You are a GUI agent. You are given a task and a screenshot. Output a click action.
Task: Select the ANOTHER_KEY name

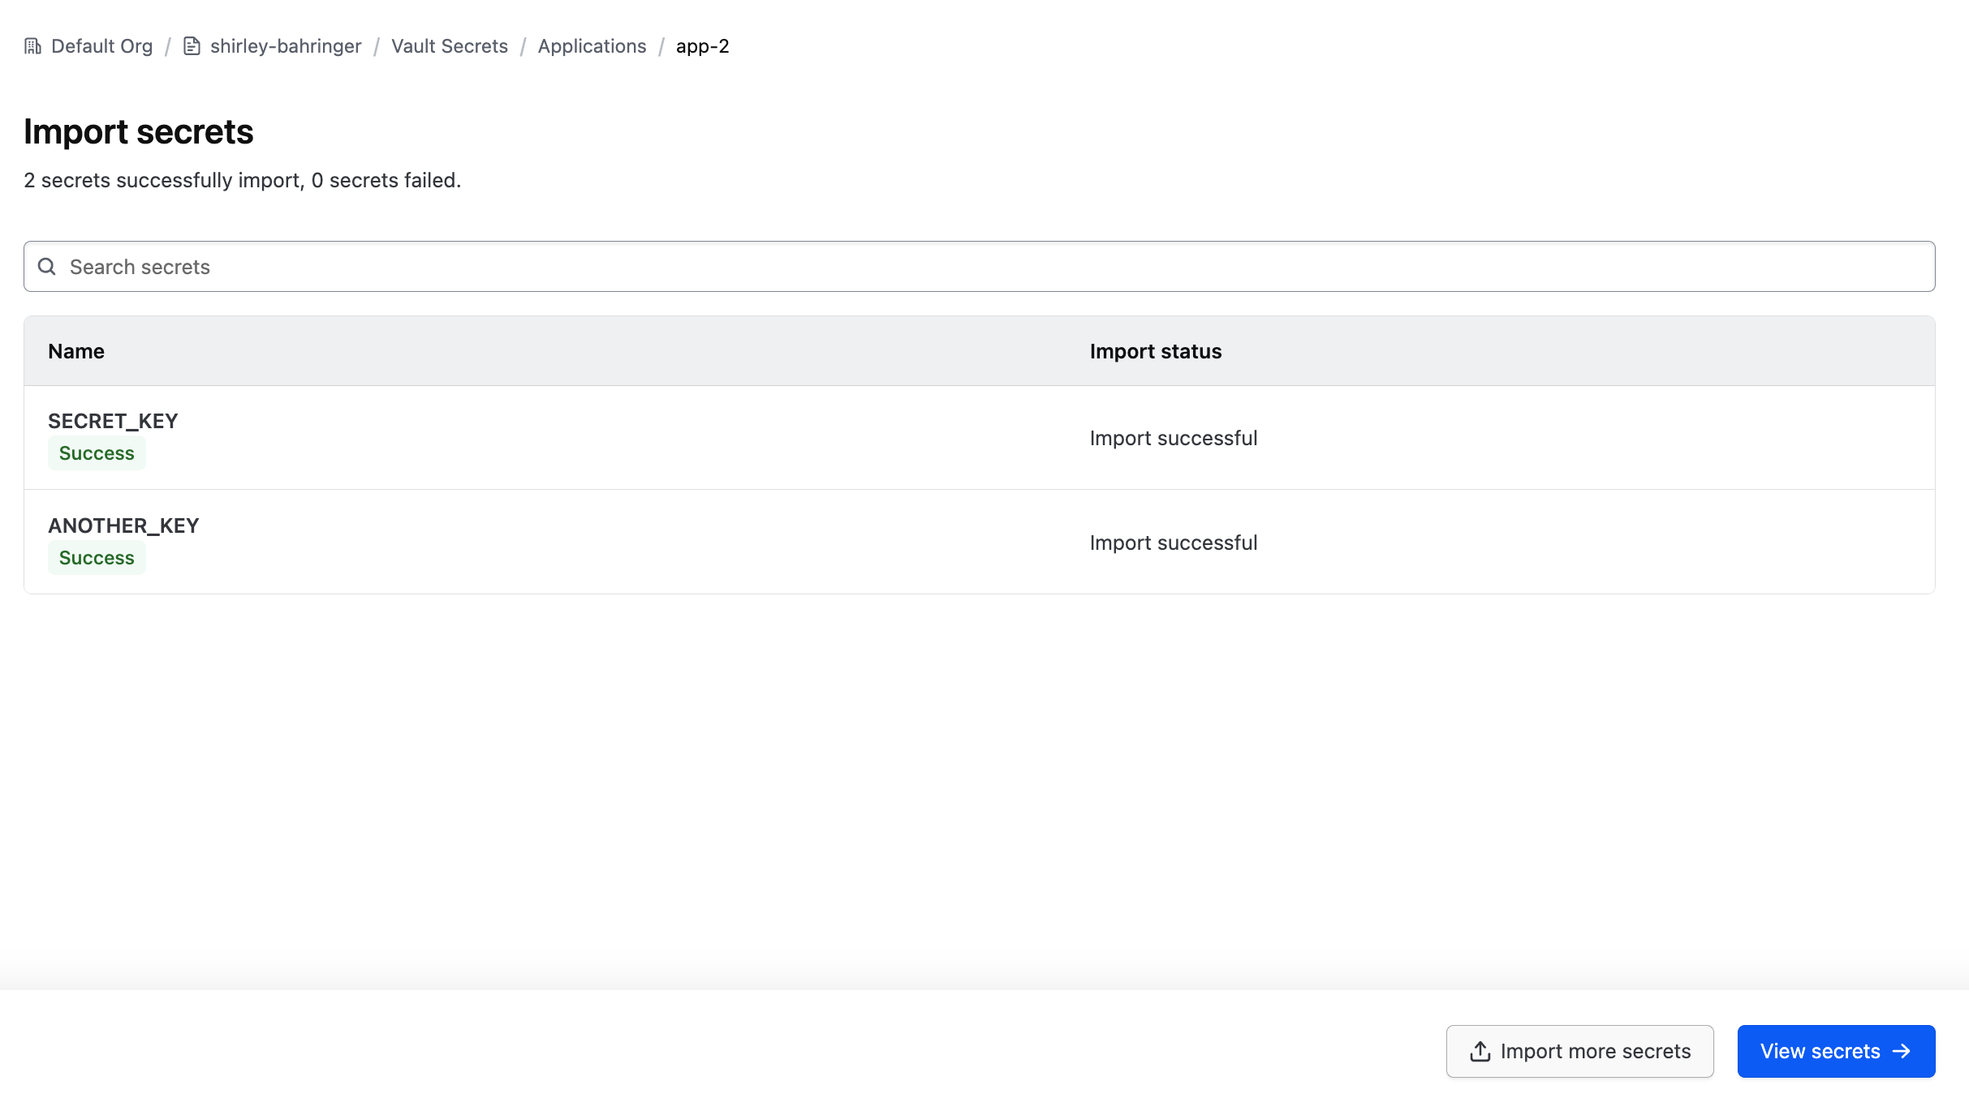[123, 525]
